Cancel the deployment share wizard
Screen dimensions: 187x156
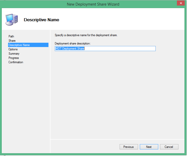coord(169,147)
